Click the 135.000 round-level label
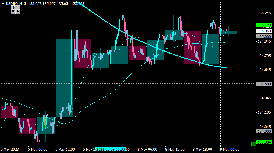Screen dimensions: 274x153 (x=264, y=36)
